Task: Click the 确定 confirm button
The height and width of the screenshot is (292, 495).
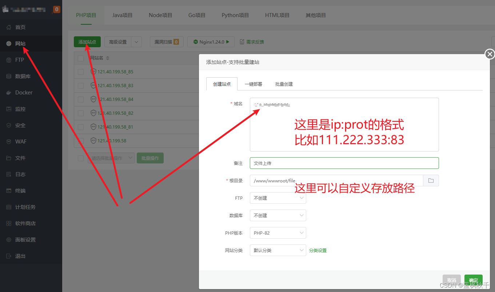Action: click(474, 280)
